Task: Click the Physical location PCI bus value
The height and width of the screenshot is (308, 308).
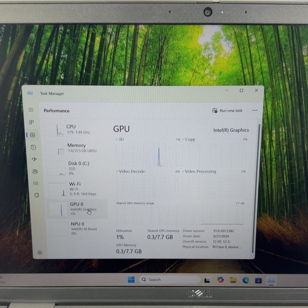Action: (x=227, y=247)
